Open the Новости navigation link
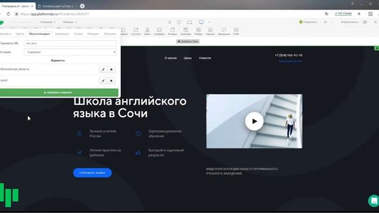Image resolution: width=379 pixels, height=213 pixels. (x=205, y=58)
